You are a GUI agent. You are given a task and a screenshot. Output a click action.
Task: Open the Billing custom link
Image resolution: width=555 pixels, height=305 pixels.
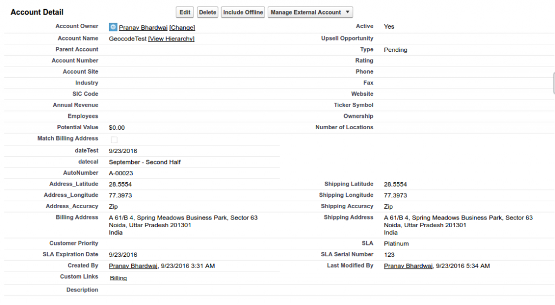[x=118, y=278]
